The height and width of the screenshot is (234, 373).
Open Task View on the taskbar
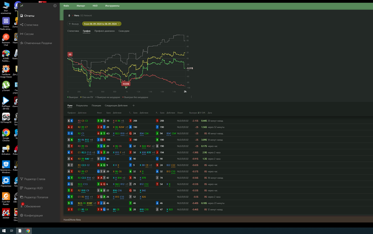11,231
